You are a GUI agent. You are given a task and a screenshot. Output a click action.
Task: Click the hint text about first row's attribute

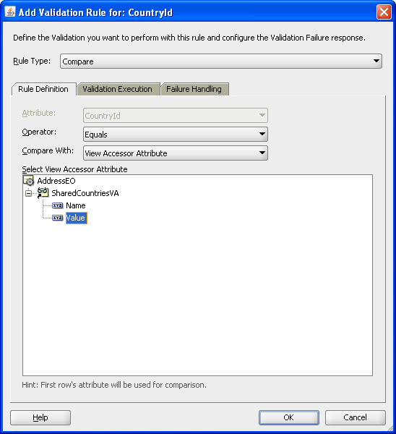[x=114, y=385]
